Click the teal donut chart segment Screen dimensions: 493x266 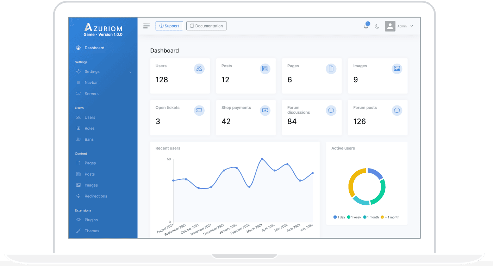coord(361,201)
